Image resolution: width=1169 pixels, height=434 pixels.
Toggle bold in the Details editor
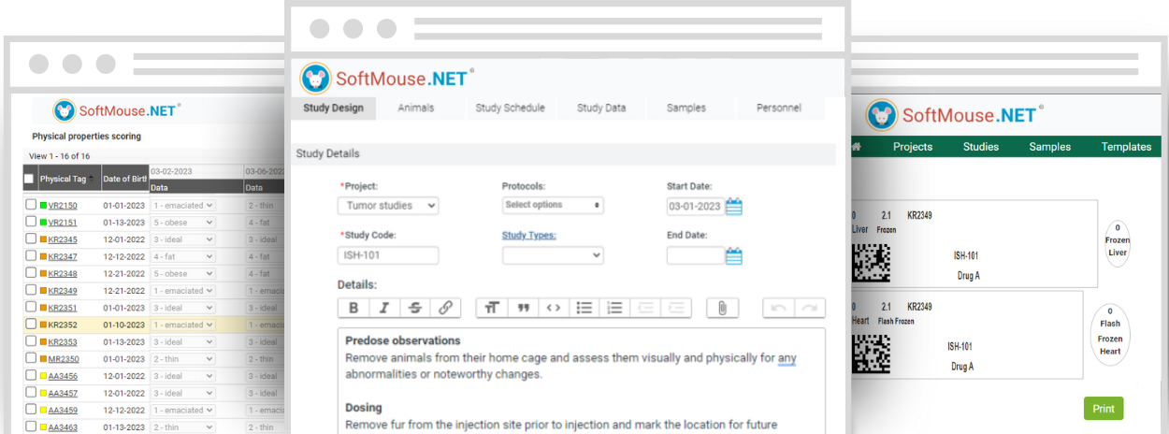353,308
